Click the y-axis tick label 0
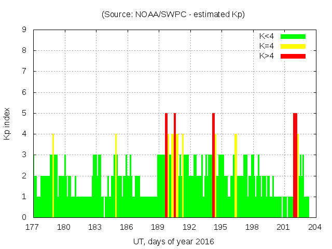This screenshot has height=249, width=332. (24, 217)
